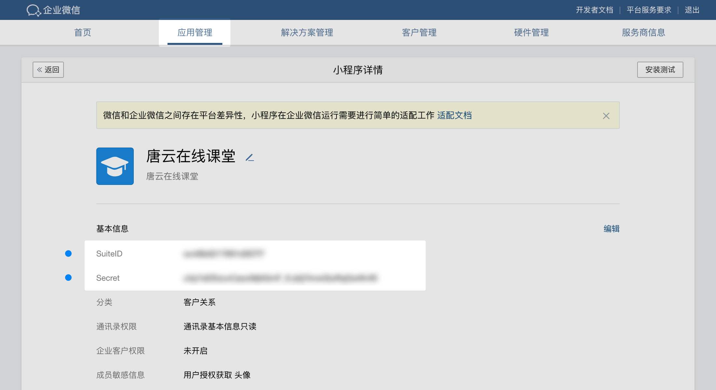Click 通讯录基本信息只读 permission value
Viewport: 716px width, 390px height.
(x=220, y=327)
